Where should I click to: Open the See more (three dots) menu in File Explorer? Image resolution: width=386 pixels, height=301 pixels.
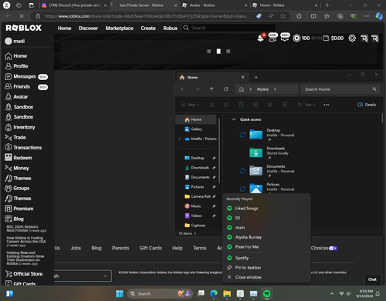[327, 105]
